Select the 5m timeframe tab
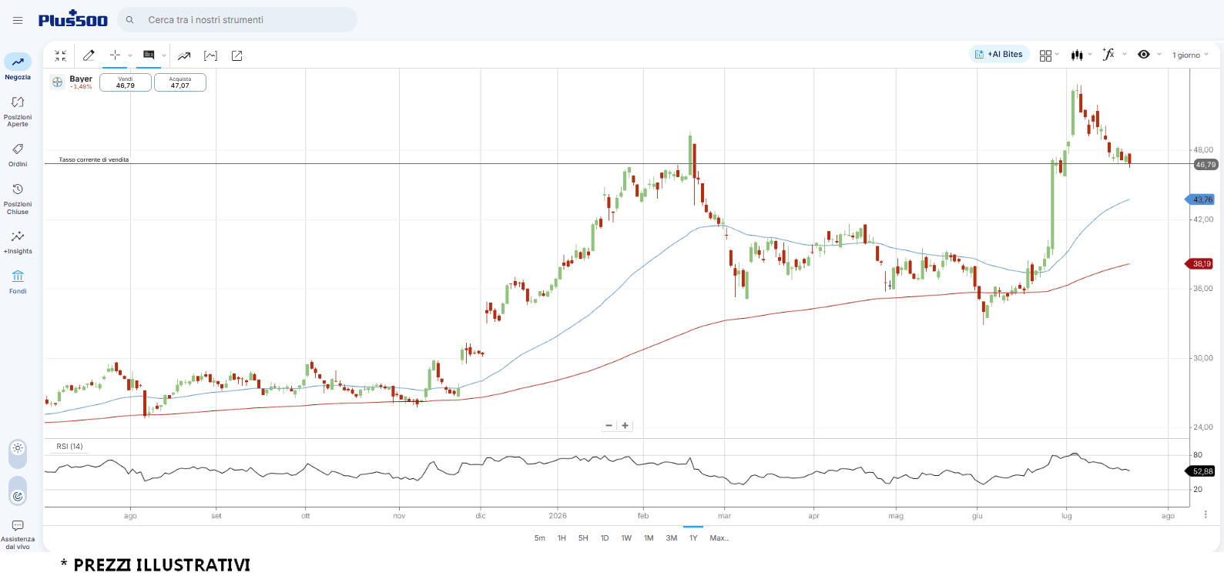 coord(540,538)
